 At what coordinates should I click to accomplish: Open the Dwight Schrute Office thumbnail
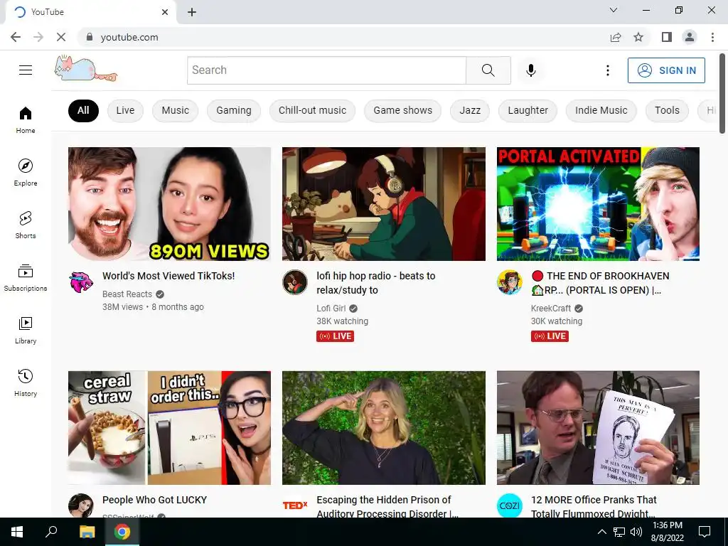pyautogui.click(x=598, y=427)
